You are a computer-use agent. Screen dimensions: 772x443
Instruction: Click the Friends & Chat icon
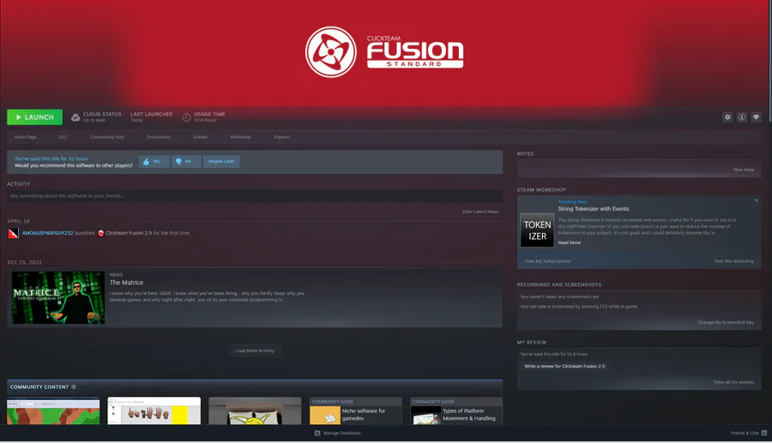coord(764,434)
